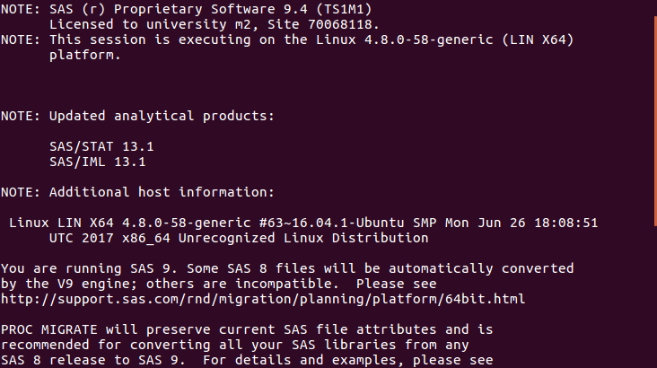
Task: Click the 'PROC MIGRATE' text
Action: click(46, 329)
